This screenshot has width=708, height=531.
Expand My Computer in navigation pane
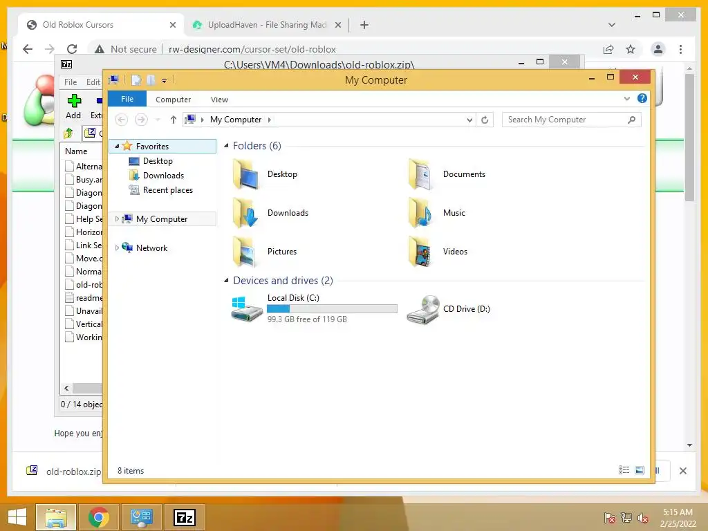[117, 219]
